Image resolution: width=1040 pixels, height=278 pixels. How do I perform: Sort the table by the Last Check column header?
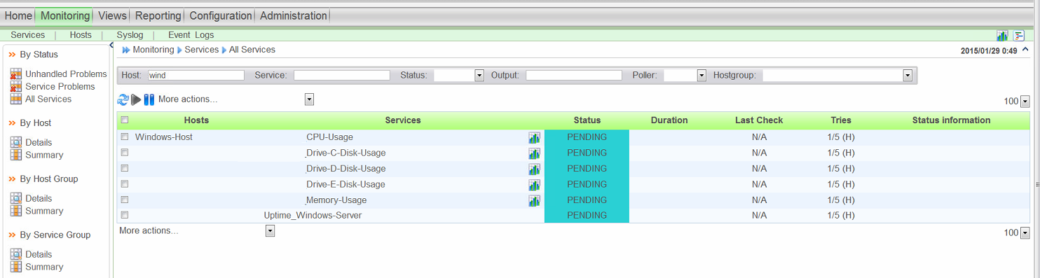pos(759,120)
